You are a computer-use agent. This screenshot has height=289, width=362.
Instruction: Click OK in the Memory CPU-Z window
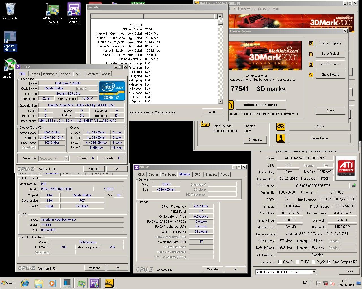point(235,269)
